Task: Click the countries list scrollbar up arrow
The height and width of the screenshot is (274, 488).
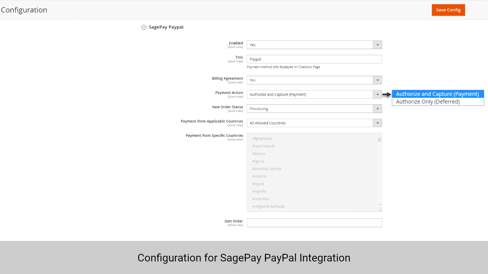Action: point(379,135)
